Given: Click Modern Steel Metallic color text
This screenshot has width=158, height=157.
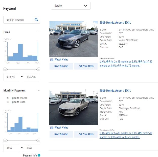Looking at the screenshot, I should [128, 40].
